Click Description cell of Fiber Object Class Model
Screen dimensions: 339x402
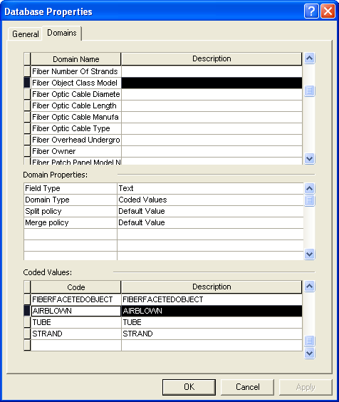click(x=212, y=83)
